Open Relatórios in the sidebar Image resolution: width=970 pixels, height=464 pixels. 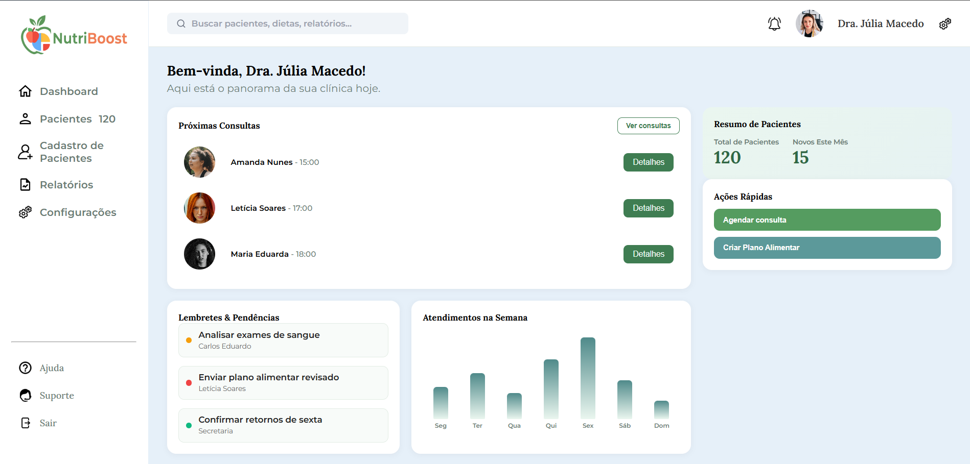tap(66, 185)
